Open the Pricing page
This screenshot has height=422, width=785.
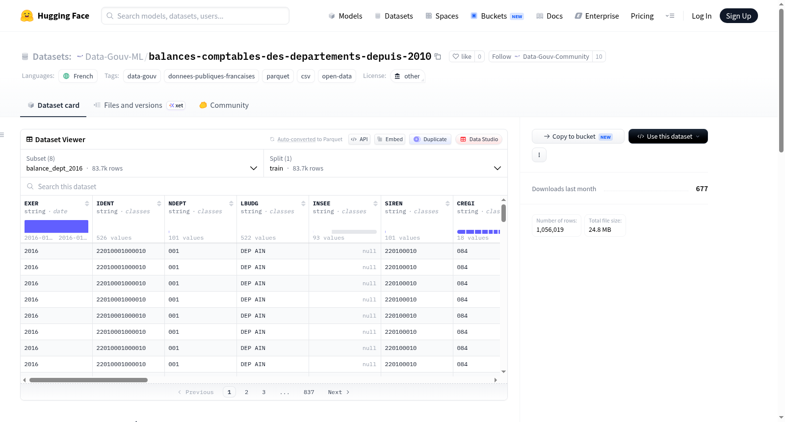click(642, 16)
